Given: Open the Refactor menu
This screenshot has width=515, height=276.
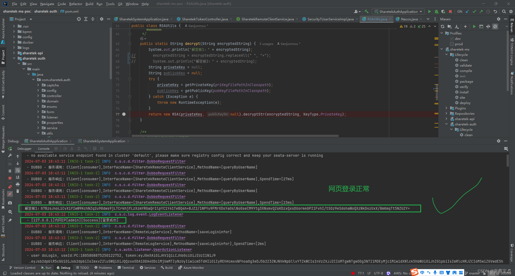Looking at the screenshot, I should [76, 4].
